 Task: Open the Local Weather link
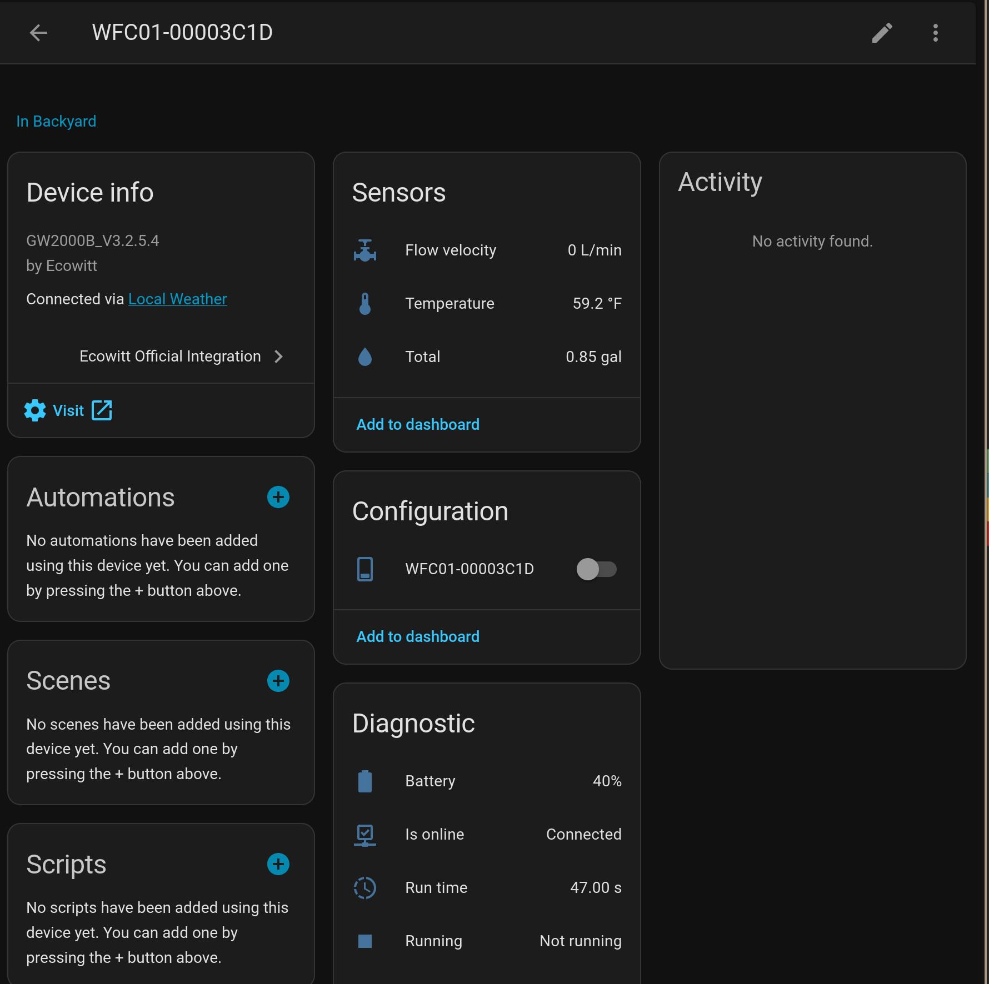coord(177,299)
